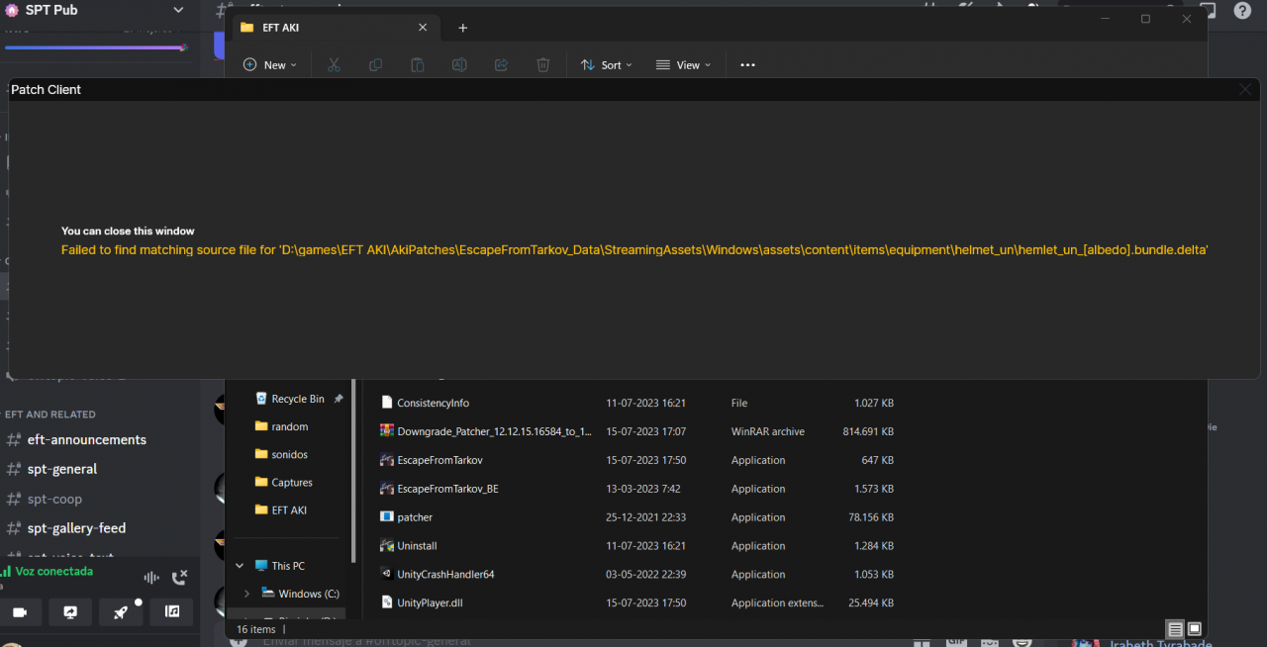Select the random folder in sidebar
The height and width of the screenshot is (647, 1267).
click(289, 426)
